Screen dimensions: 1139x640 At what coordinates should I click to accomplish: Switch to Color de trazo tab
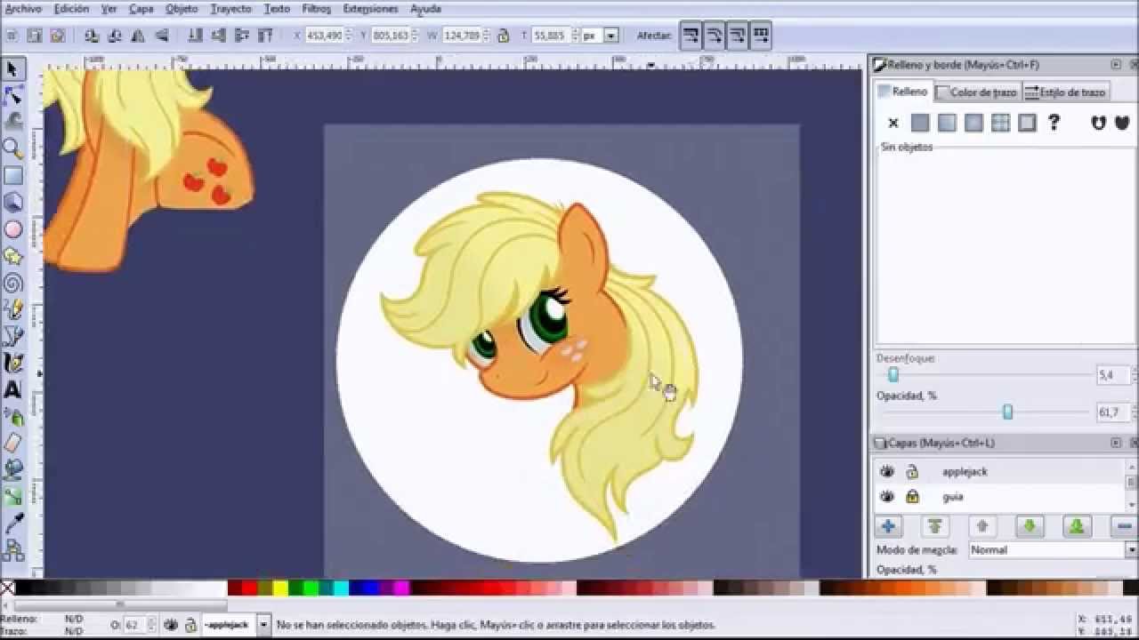[977, 92]
